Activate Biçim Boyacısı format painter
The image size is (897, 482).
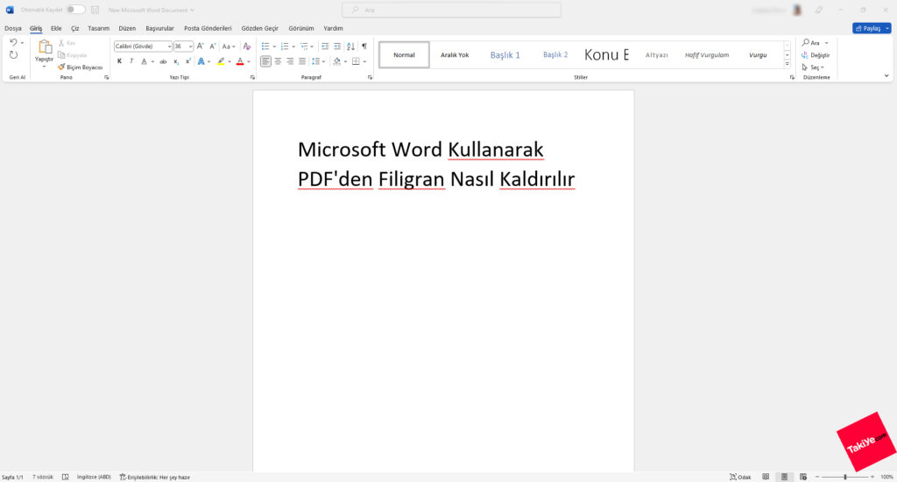click(x=80, y=67)
